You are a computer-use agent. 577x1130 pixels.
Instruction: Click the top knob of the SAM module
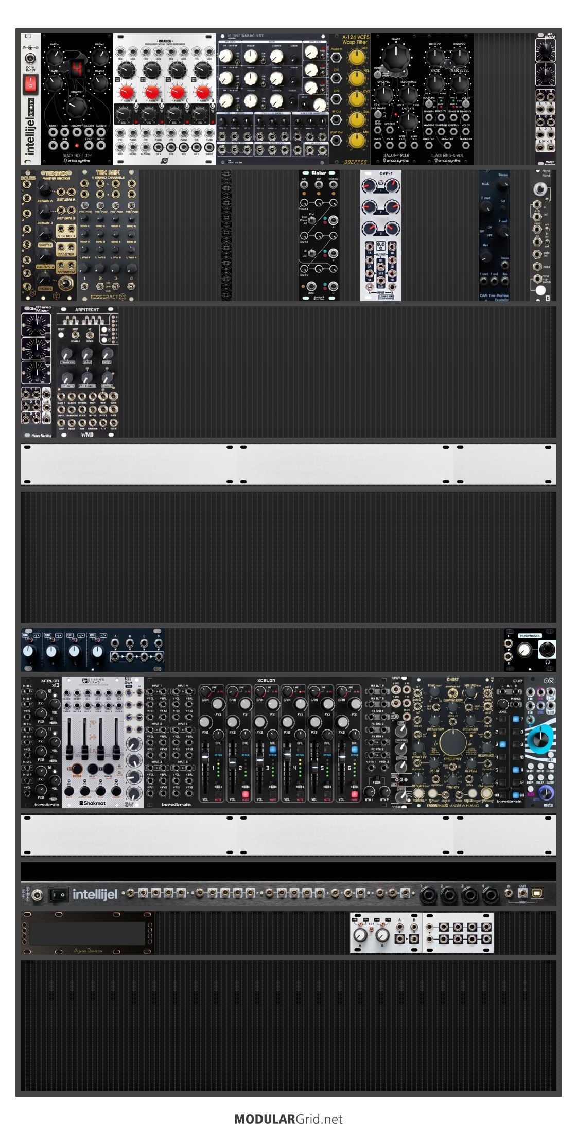tap(546, 49)
